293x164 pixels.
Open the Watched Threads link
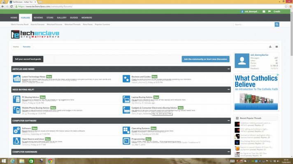coord(72,24)
